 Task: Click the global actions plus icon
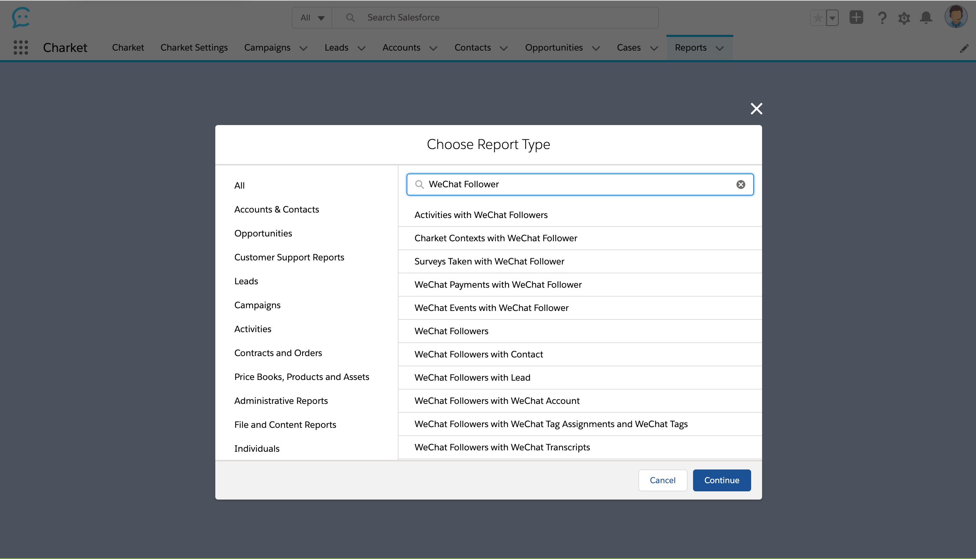[856, 17]
